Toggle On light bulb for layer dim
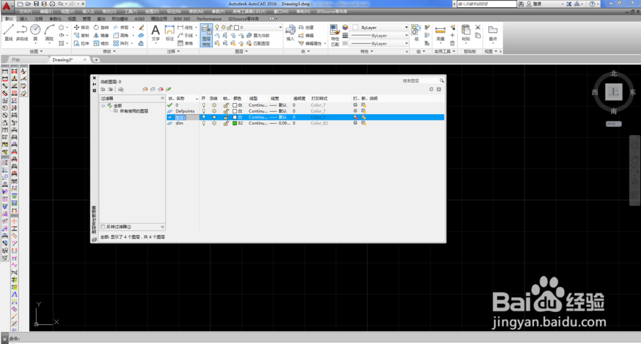The image size is (641, 344). (x=204, y=123)
